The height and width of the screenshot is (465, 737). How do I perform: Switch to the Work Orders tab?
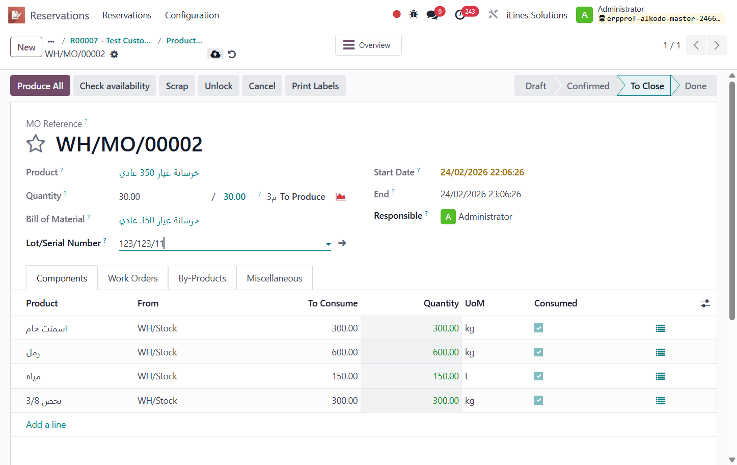[x=133, y=278]
